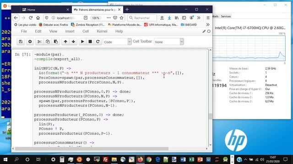The image size is (293, 164).
Task: Open the Firefox library icon
Action: pyautogui.click(x=177, y=18)
